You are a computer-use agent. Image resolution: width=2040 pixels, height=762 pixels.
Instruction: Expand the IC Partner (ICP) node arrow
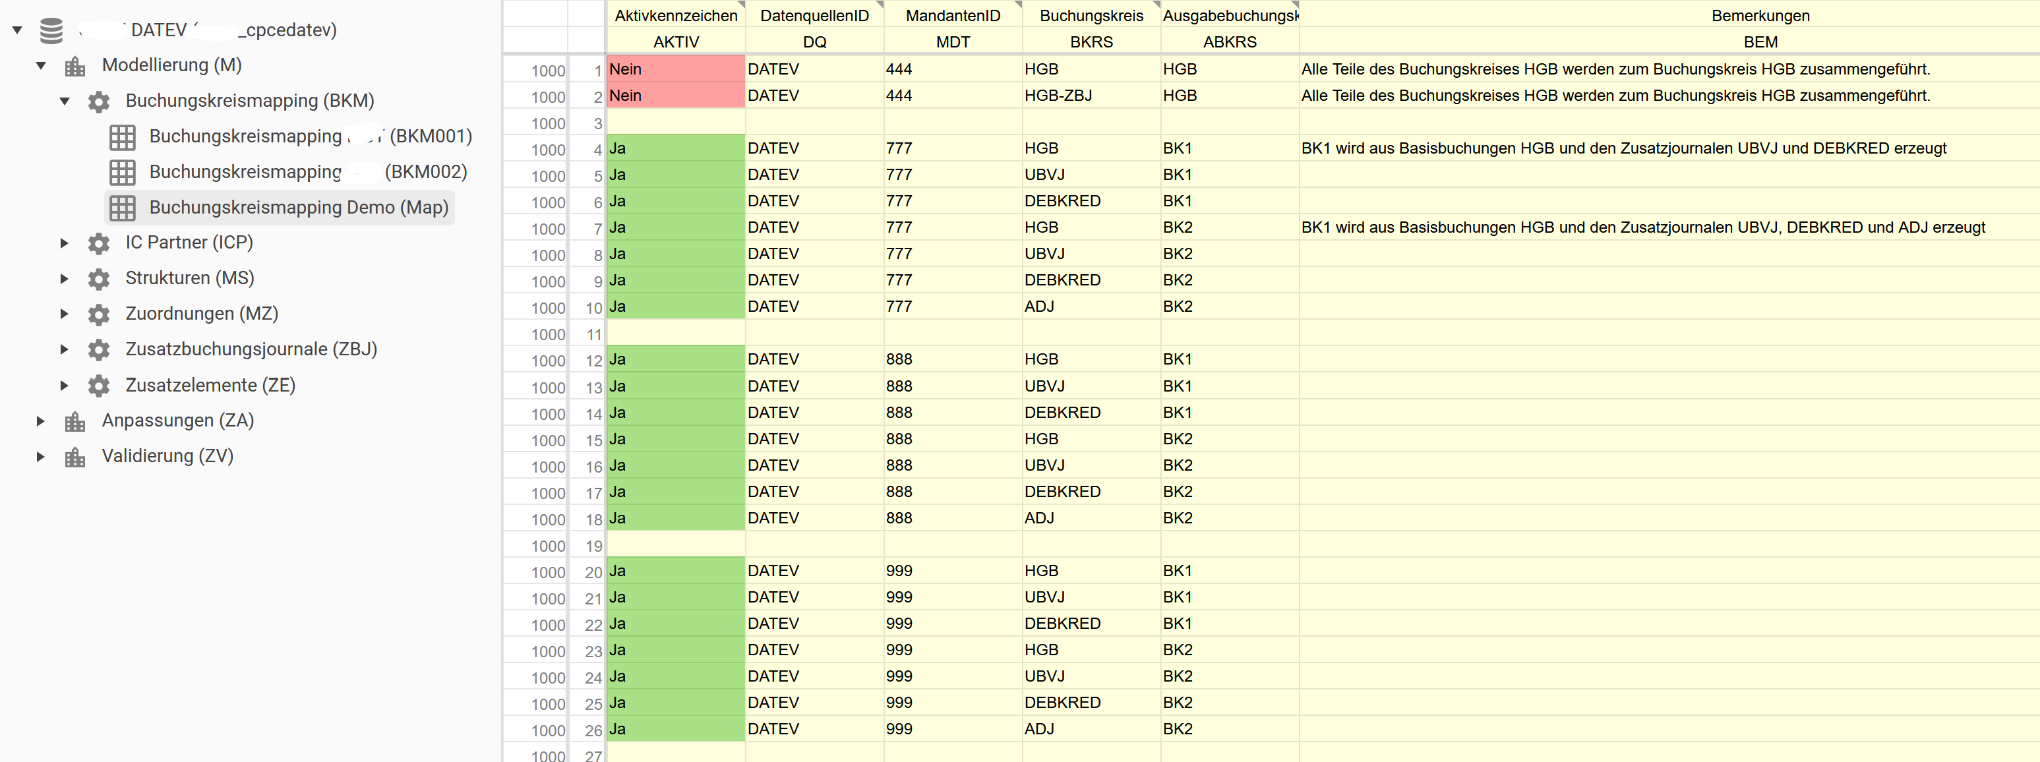point(65,243)
